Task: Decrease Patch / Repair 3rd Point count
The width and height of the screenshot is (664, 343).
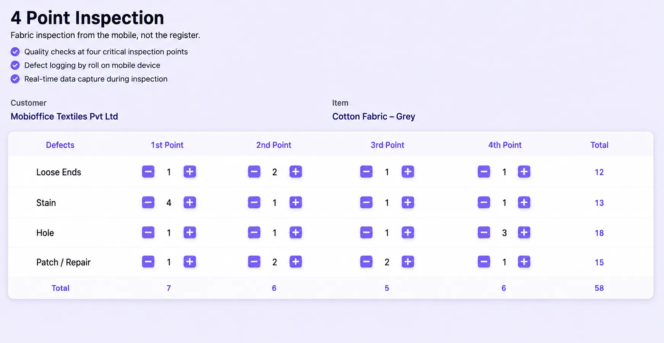Action: (366, 262)
